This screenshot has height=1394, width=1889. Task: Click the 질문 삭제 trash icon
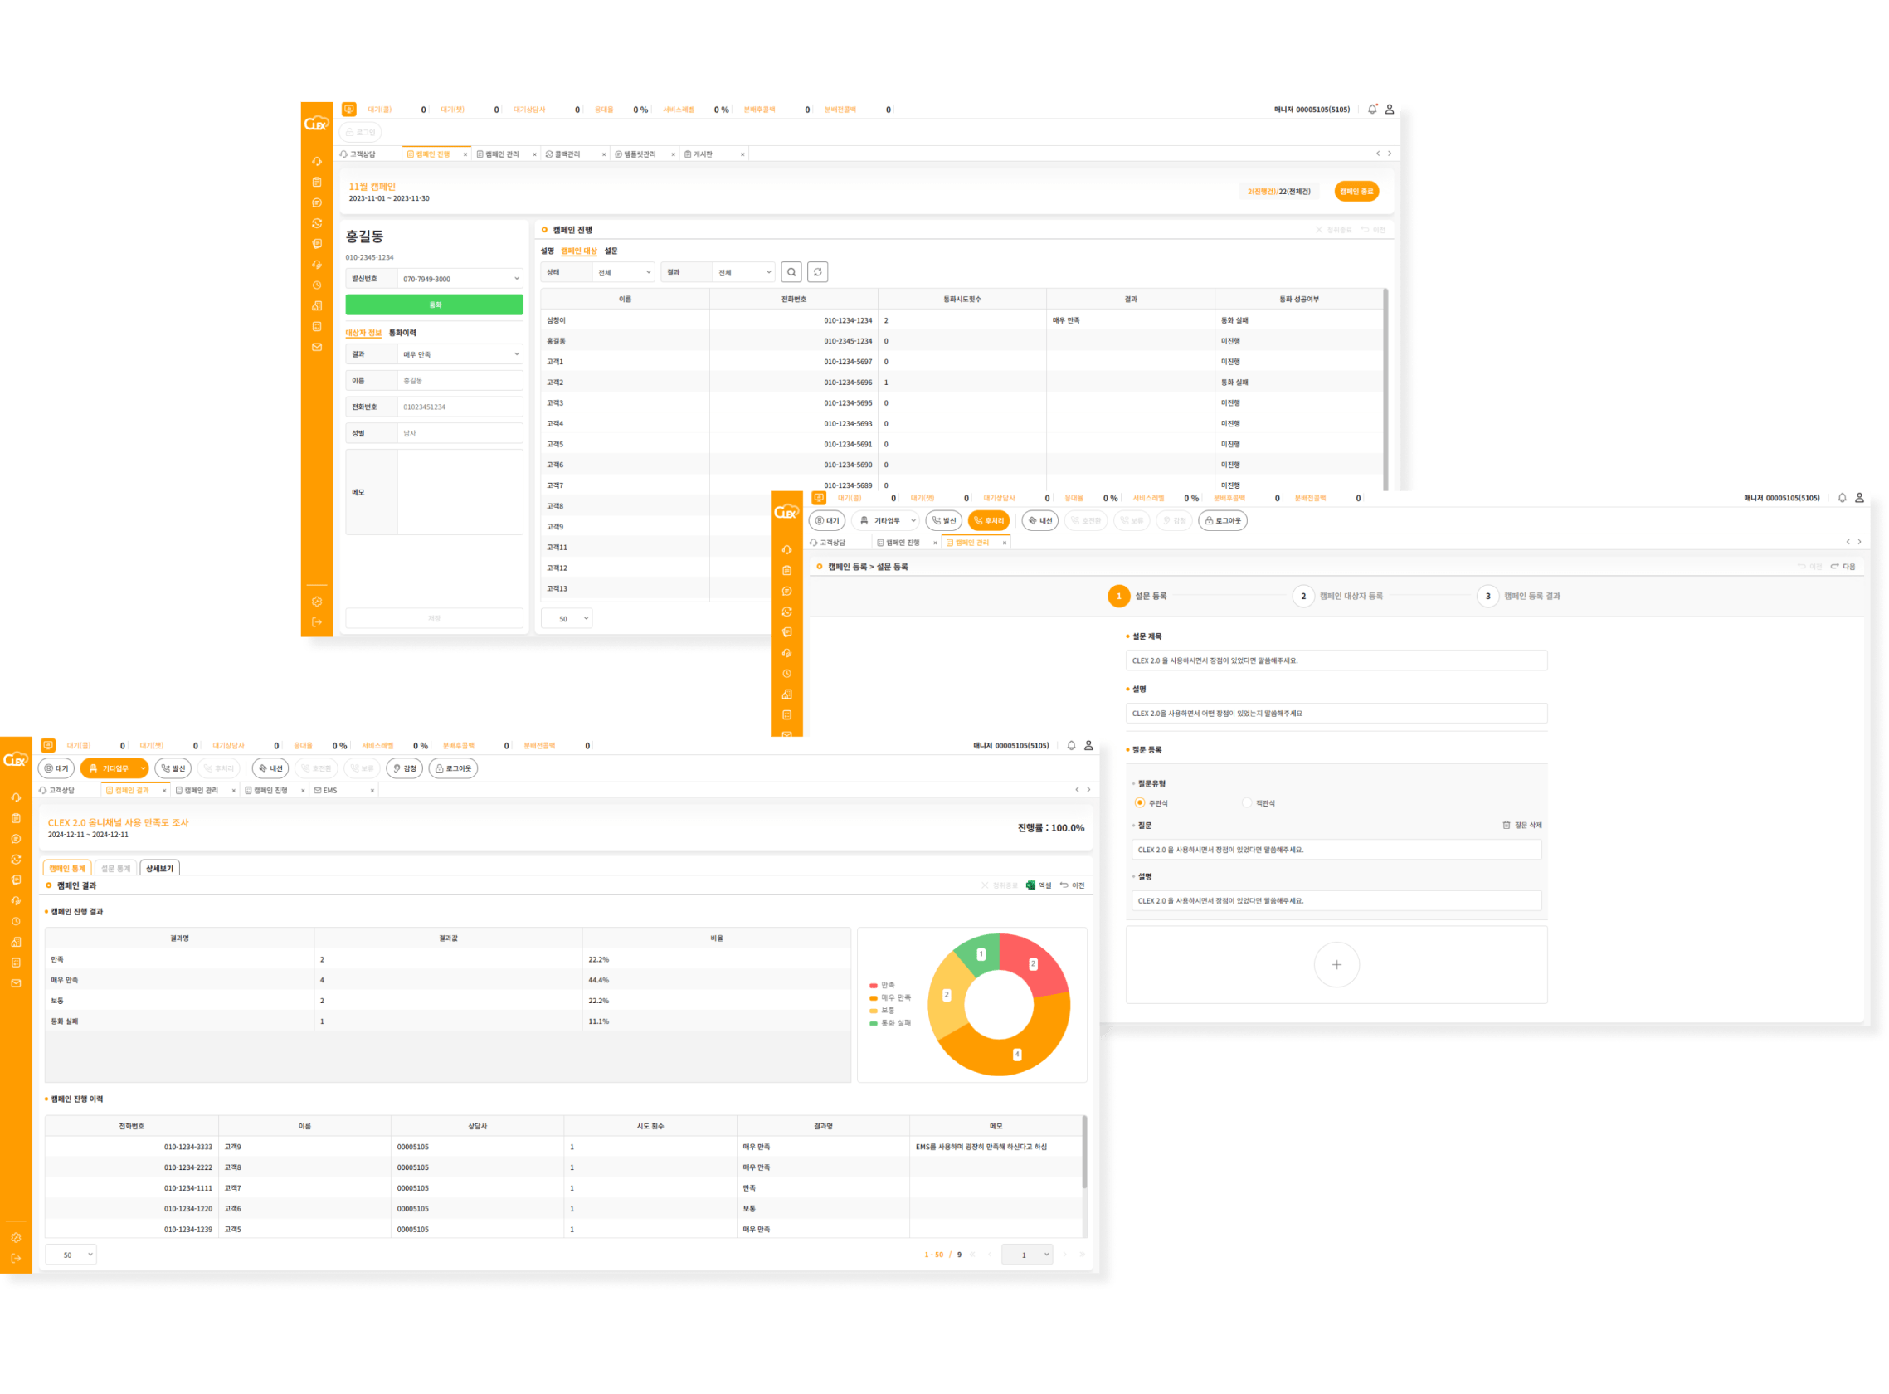(x=1506, y=825)
